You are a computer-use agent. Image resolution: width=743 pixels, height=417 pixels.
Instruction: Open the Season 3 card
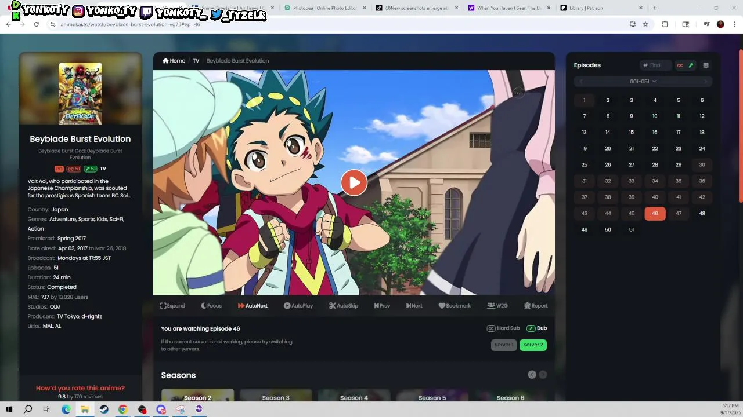pos(276,396)
